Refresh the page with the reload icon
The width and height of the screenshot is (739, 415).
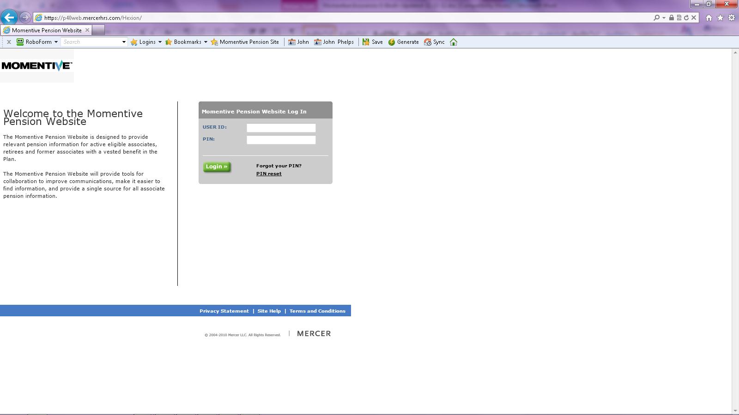(x=686, y=18)
